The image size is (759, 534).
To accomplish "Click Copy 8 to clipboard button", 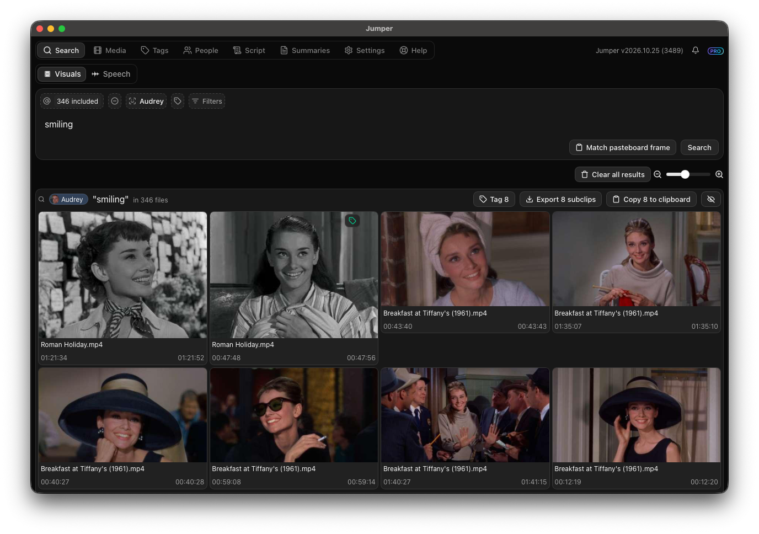I will click(651, 199).
